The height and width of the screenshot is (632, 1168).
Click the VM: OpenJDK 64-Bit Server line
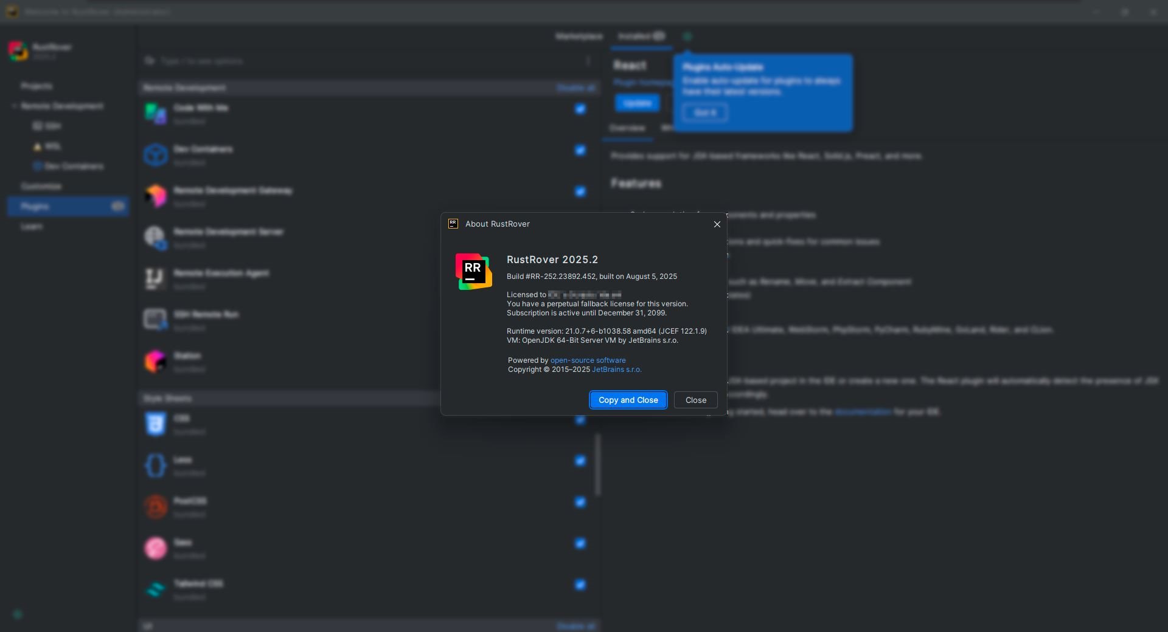tap(593, 340)
